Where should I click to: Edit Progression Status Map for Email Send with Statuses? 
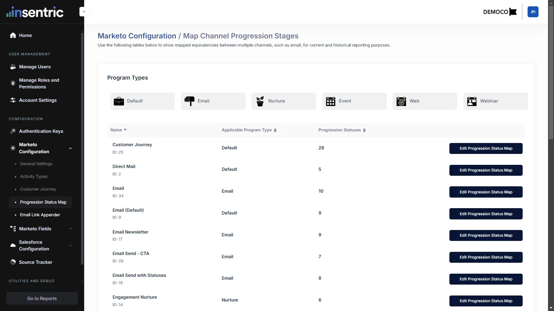click(x=486, y=279)
